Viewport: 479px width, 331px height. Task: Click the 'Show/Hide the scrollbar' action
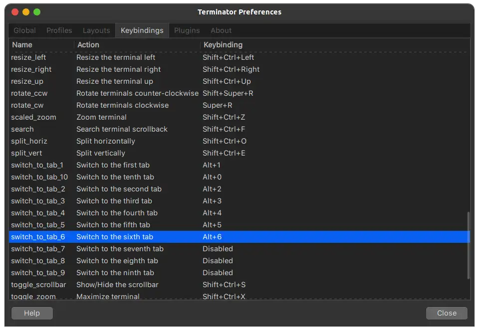point(117,285)
